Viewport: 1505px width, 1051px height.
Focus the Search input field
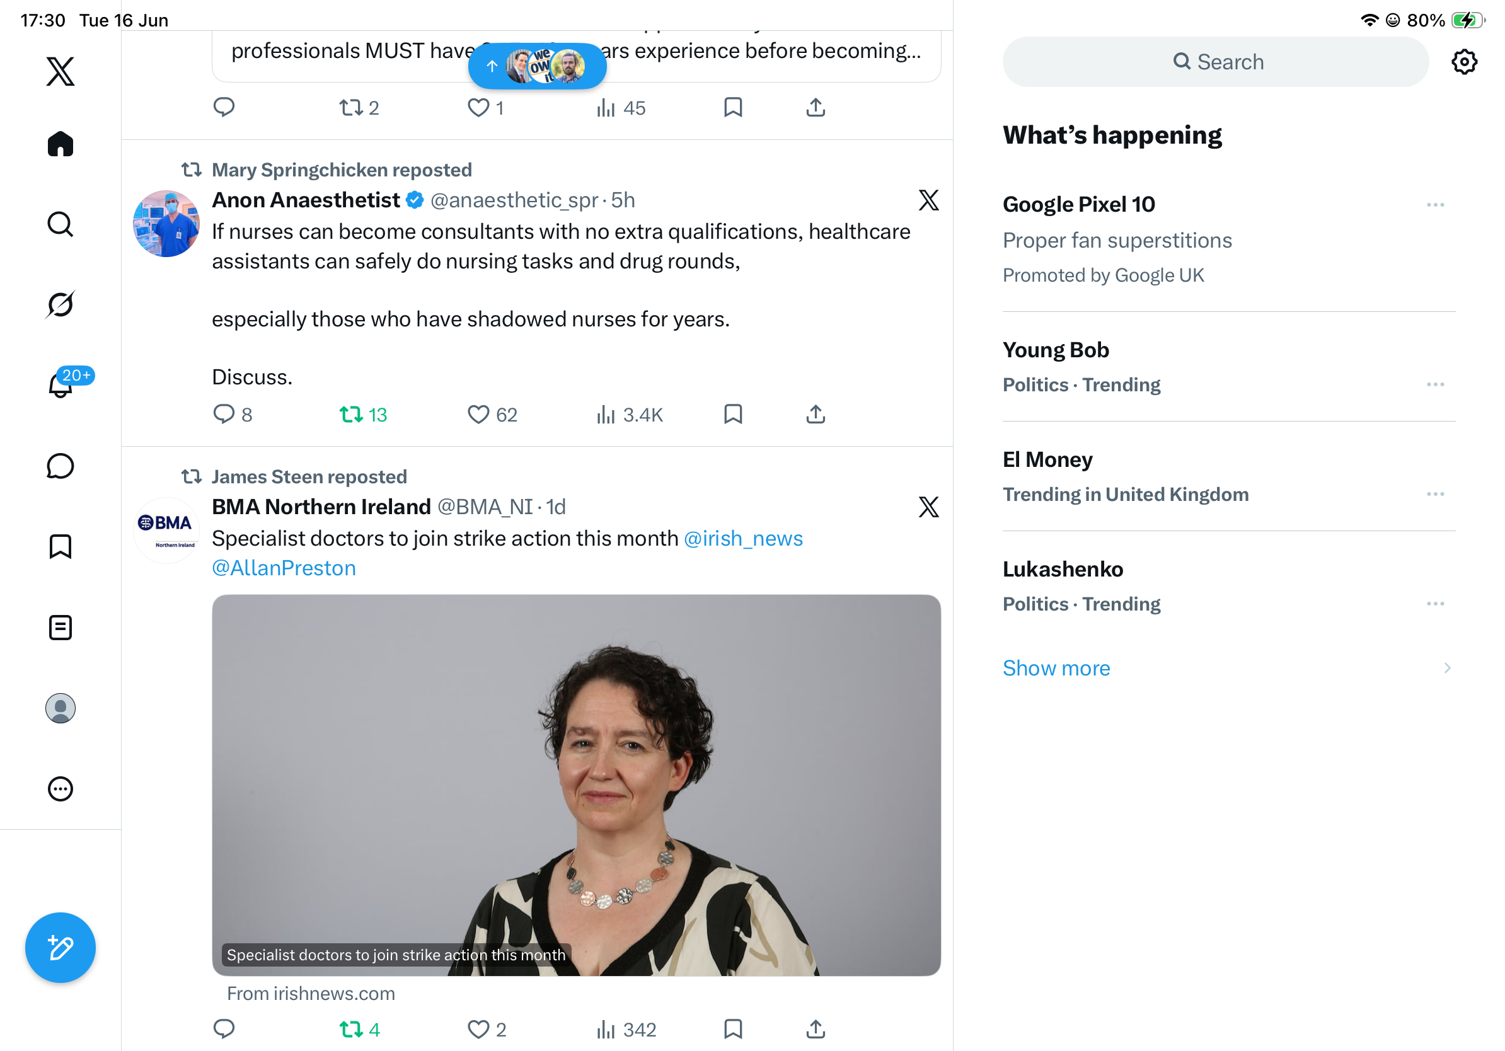tap(1214, 62)
